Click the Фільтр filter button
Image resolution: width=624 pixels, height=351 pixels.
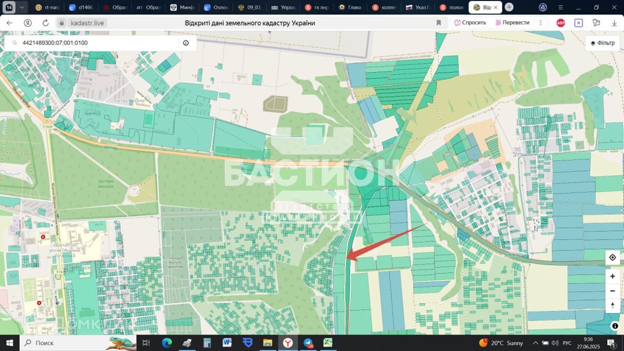pyautogui.click(x=603, y=43)
